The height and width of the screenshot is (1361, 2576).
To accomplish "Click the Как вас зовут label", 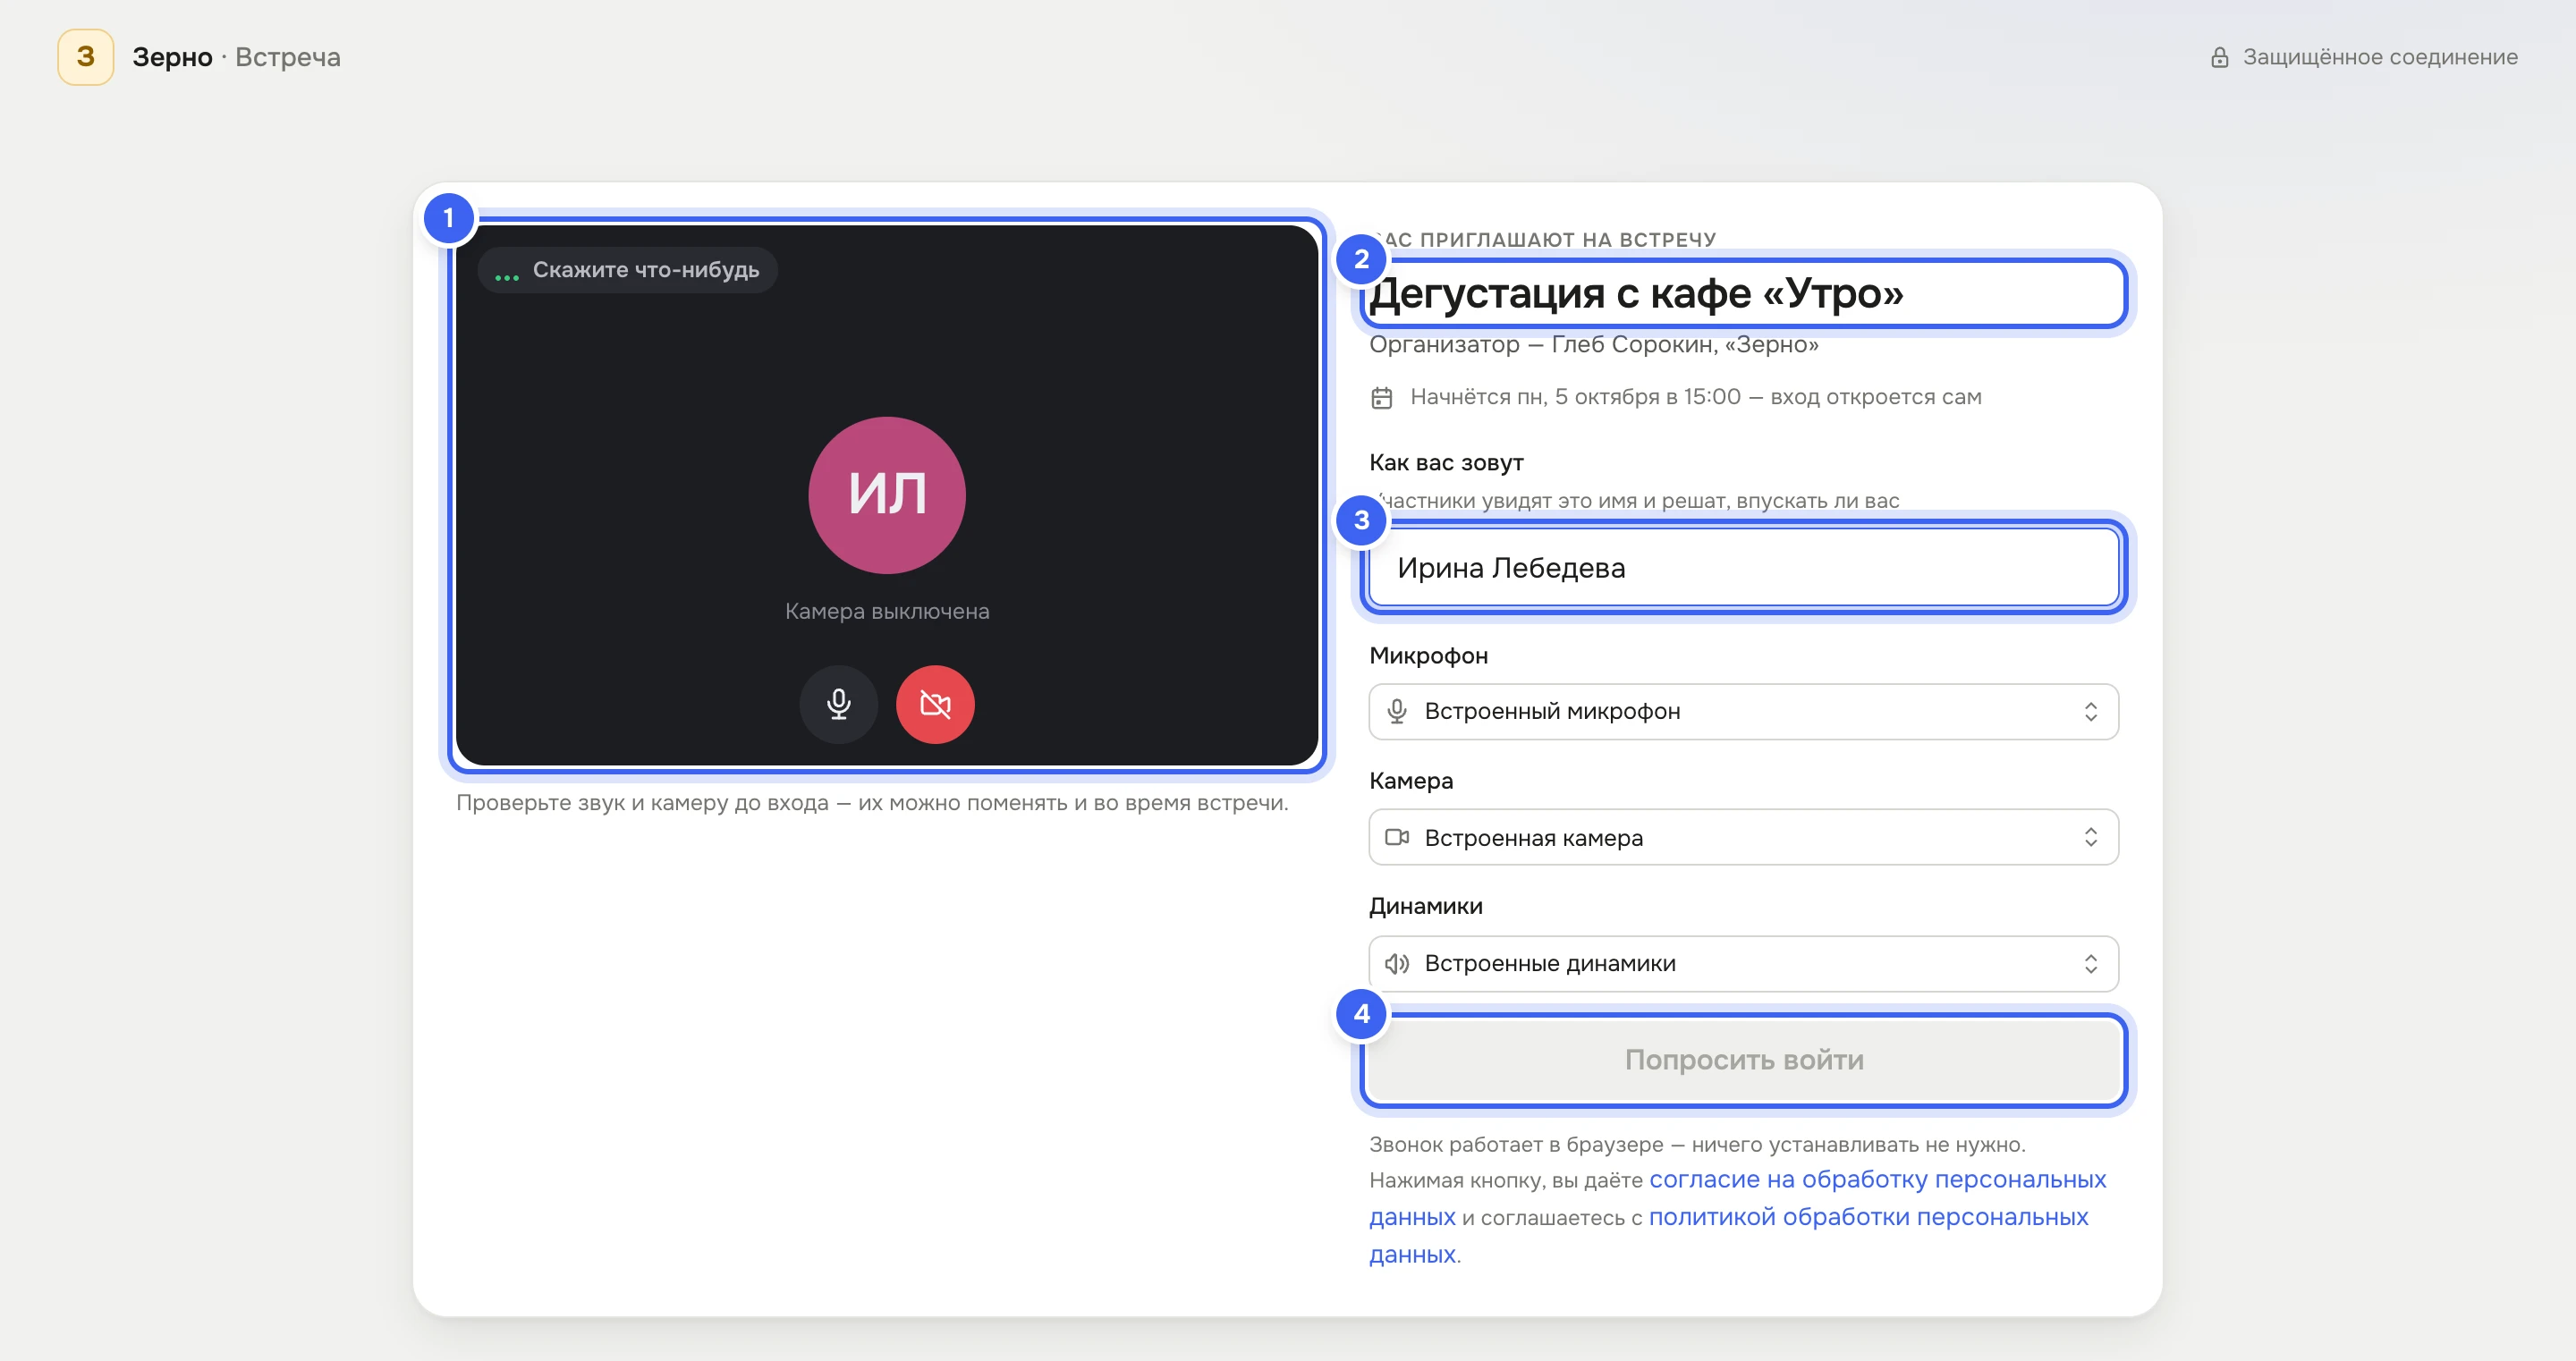I will [x=1446, y=463].
